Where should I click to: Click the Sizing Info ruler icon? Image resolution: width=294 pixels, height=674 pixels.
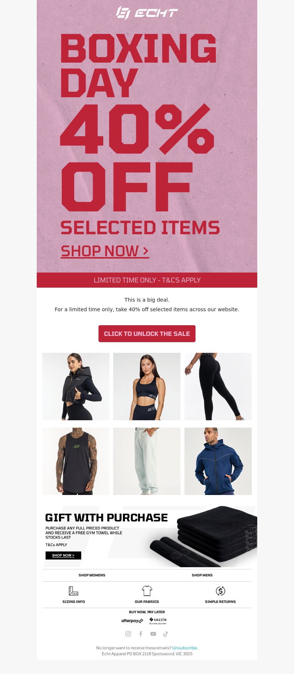click(x=73, y=591)
